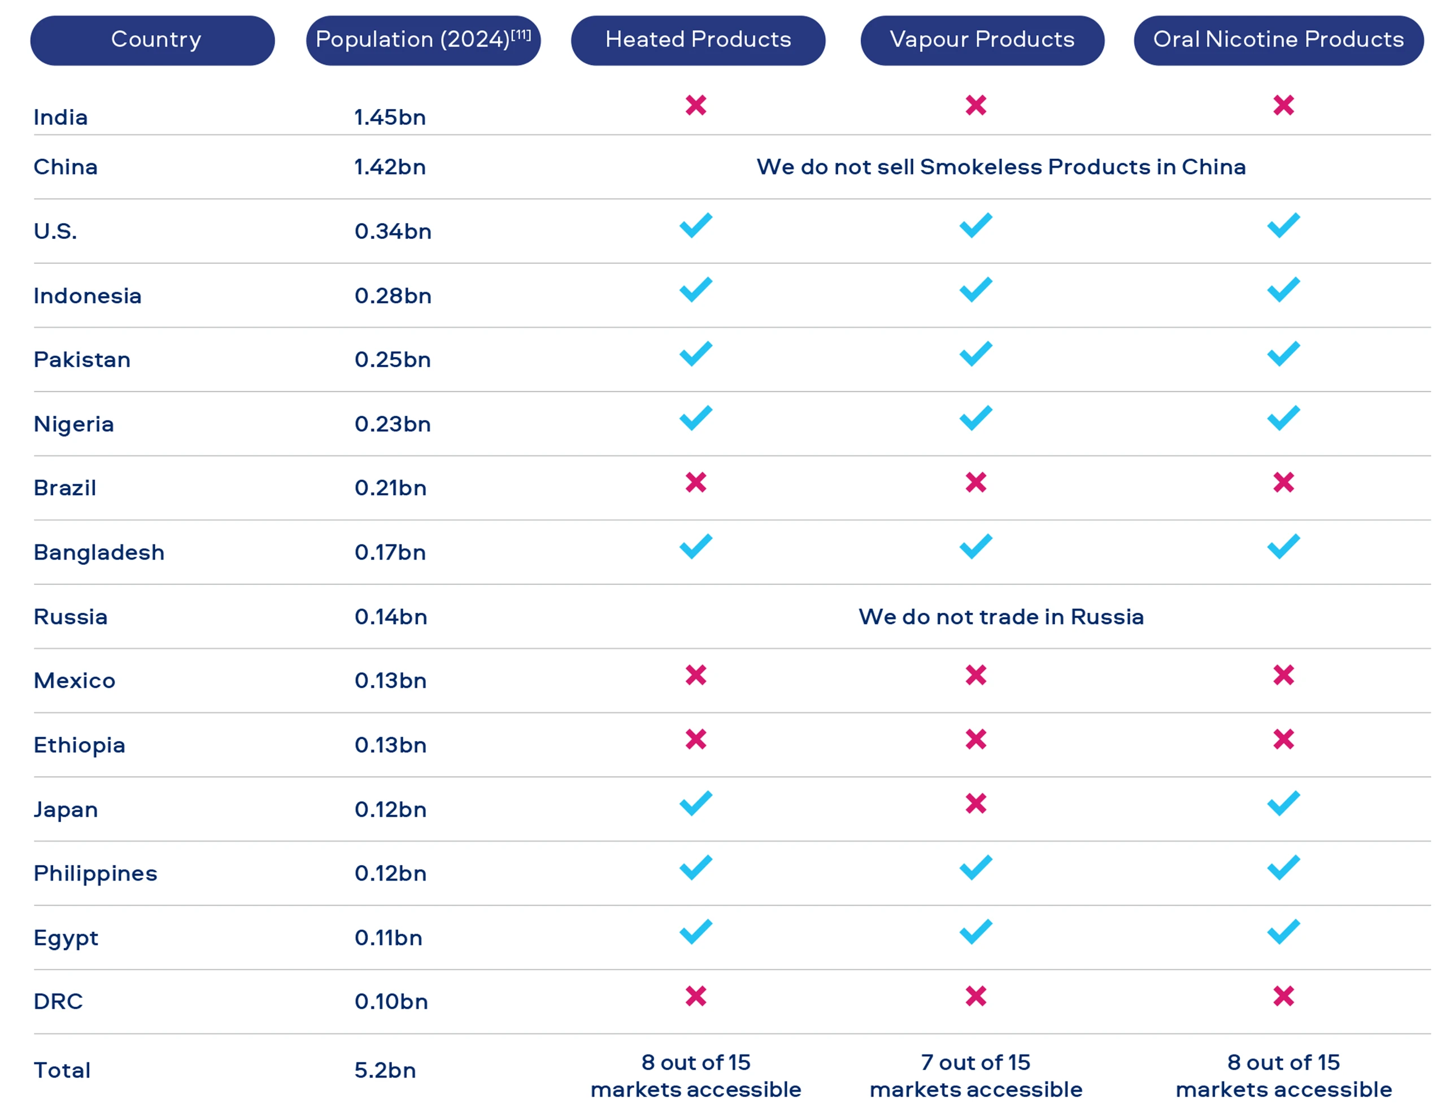Click the U.S. Vapour Products blue checkmark
The image size is (1446, 1116).
tap(976, 225)
